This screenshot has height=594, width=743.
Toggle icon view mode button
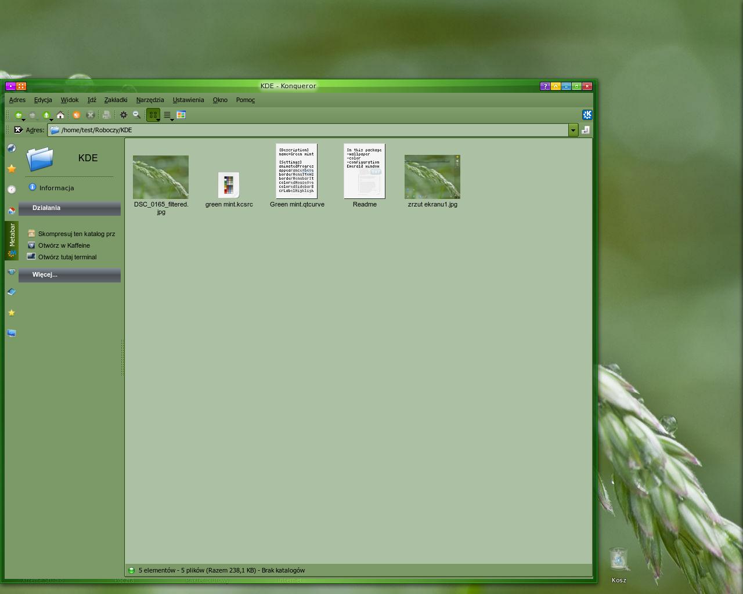click(153, 115)
